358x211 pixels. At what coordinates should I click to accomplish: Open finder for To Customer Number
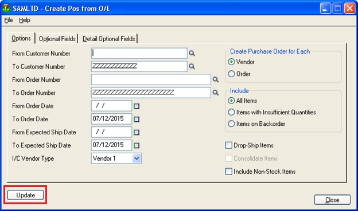click(x=192, y=66)
